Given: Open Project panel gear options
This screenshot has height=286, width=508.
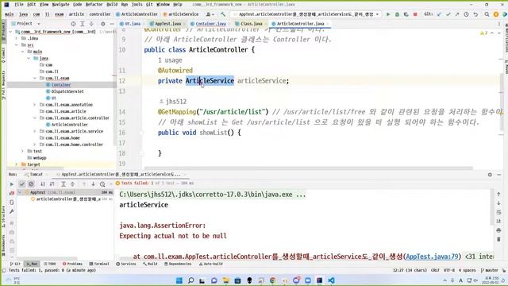Looking at the screenshot, I should click(x=102, y=24).
